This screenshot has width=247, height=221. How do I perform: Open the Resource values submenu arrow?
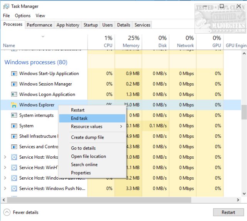(x=121, y=127)
